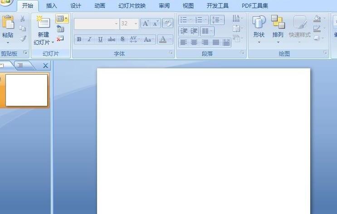
Task: Open slide layout dropdown
Action: [62, 19]
